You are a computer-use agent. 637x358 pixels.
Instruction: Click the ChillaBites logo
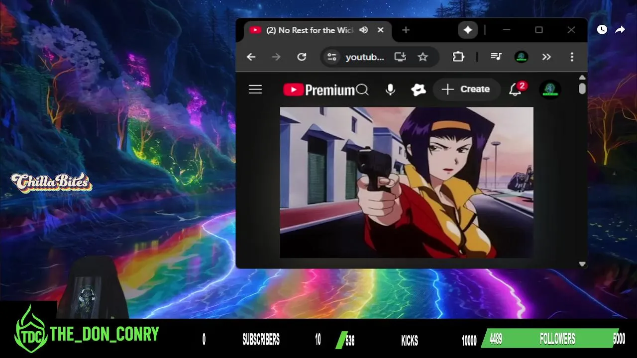point(52,183)
